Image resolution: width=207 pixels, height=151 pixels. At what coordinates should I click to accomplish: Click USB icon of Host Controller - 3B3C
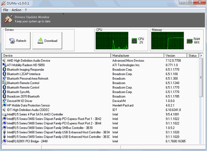(4, 137)
